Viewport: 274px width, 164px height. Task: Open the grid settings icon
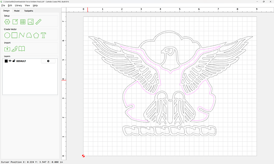pyautogui.click(x=23, y=22)
